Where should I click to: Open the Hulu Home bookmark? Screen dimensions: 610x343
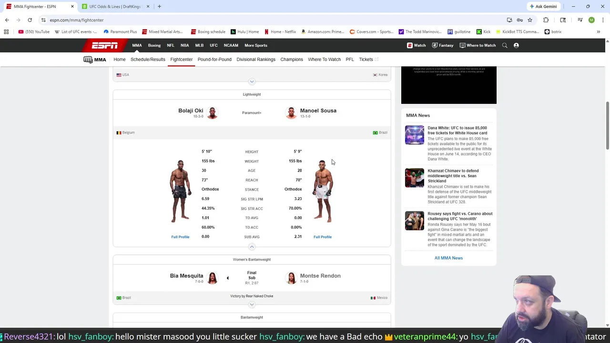(244, 31)
